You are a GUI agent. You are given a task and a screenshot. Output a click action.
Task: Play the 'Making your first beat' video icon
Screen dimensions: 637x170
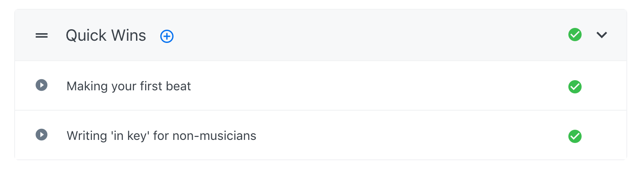tap(42, 85)
